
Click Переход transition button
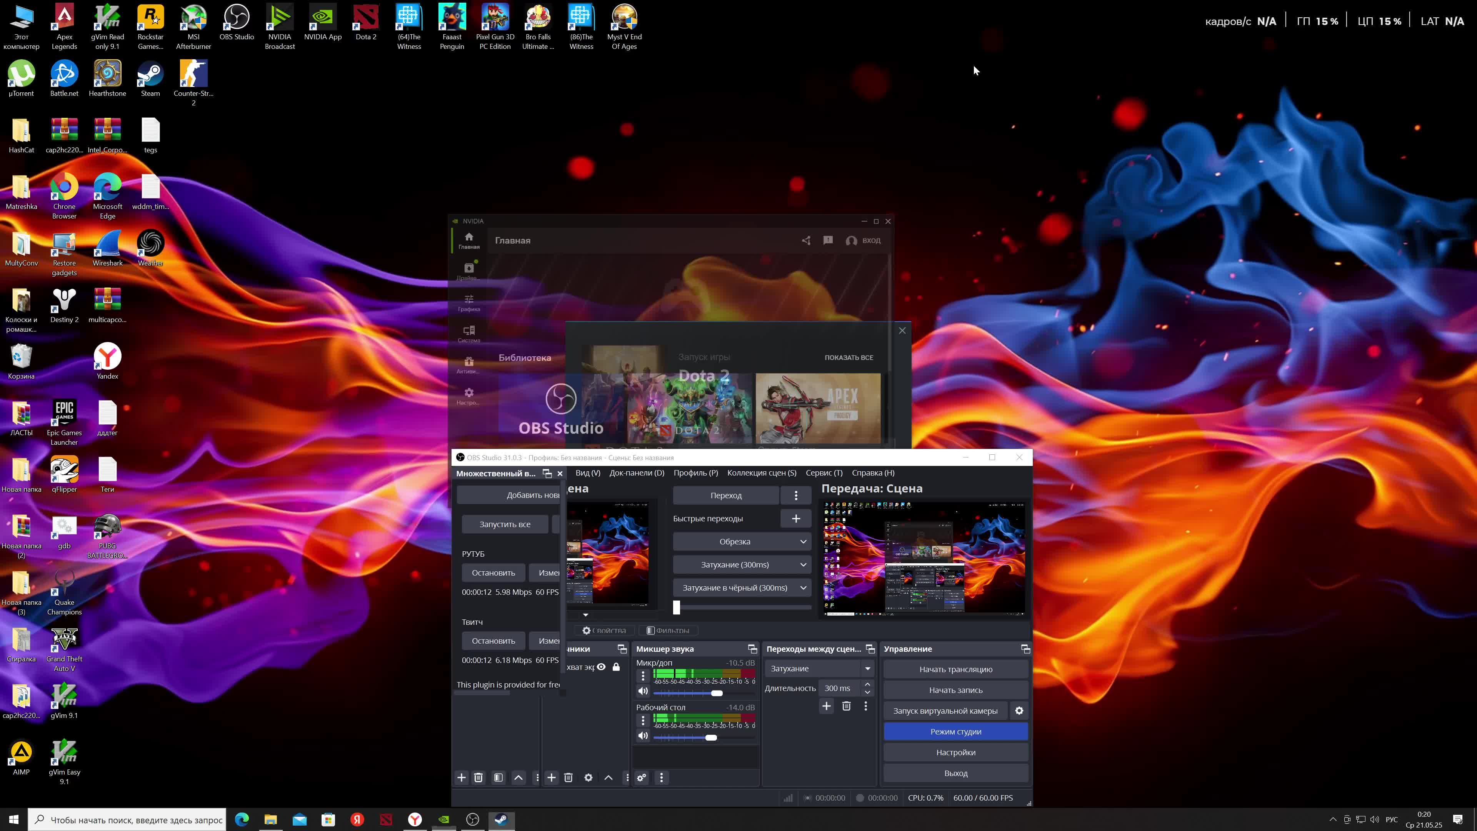pos(726,496)
